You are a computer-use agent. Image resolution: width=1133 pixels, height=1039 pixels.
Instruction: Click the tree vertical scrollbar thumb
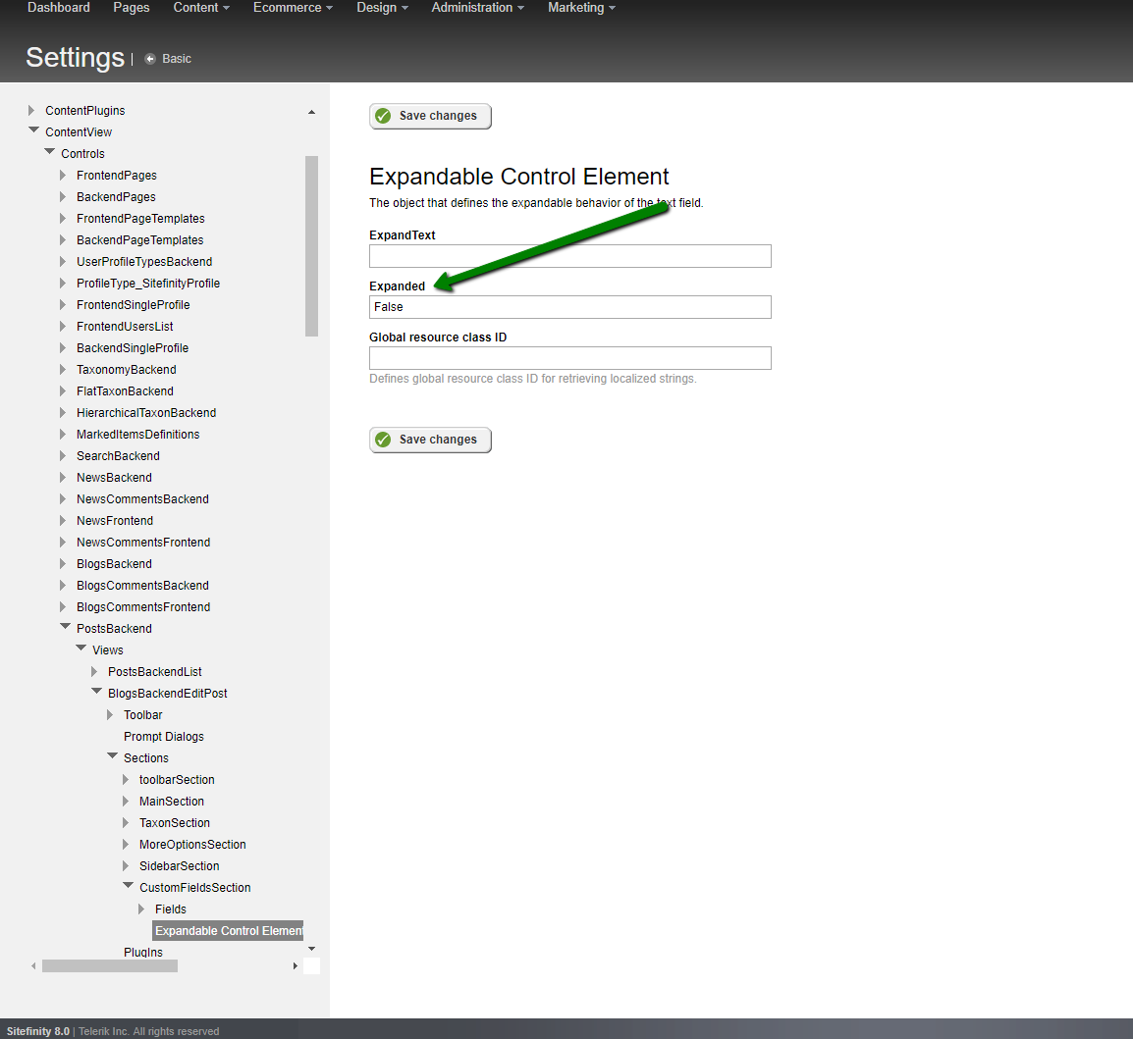(312, 246)
